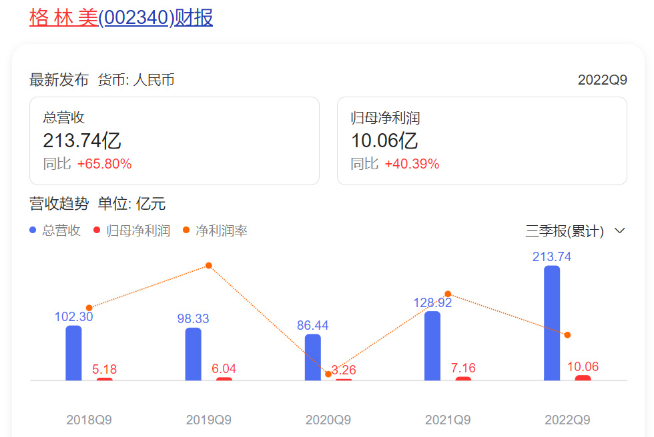
Task: Click the 2020Q9 blue revenue bar
Action: coord(313,357)
